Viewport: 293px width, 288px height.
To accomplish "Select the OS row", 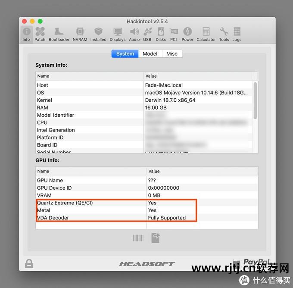I will pos(144,93).
